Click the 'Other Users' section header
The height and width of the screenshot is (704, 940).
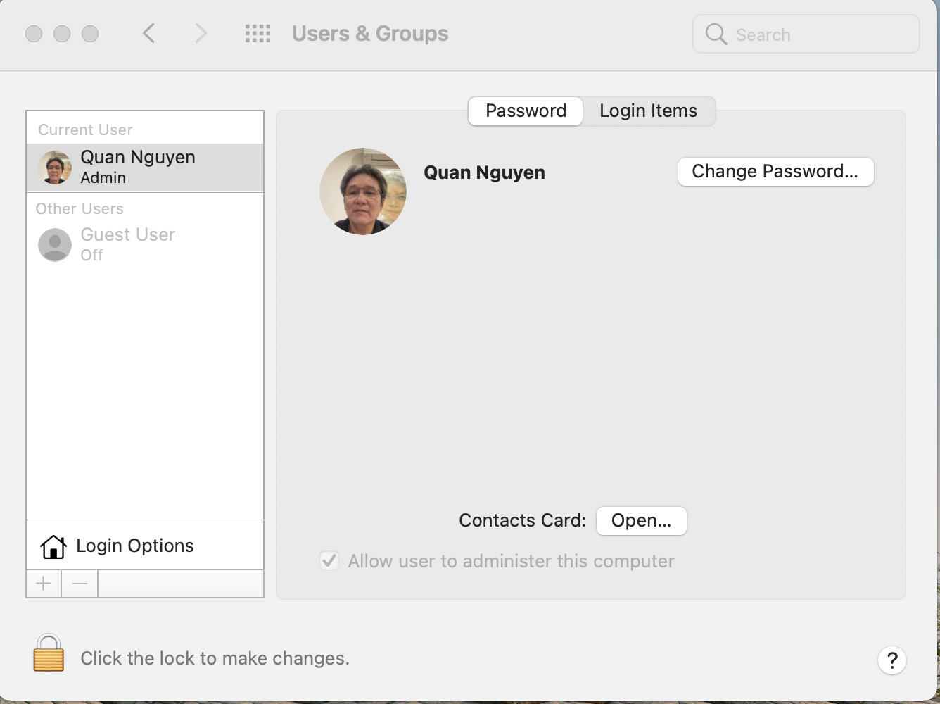click(x=80, y=208)
